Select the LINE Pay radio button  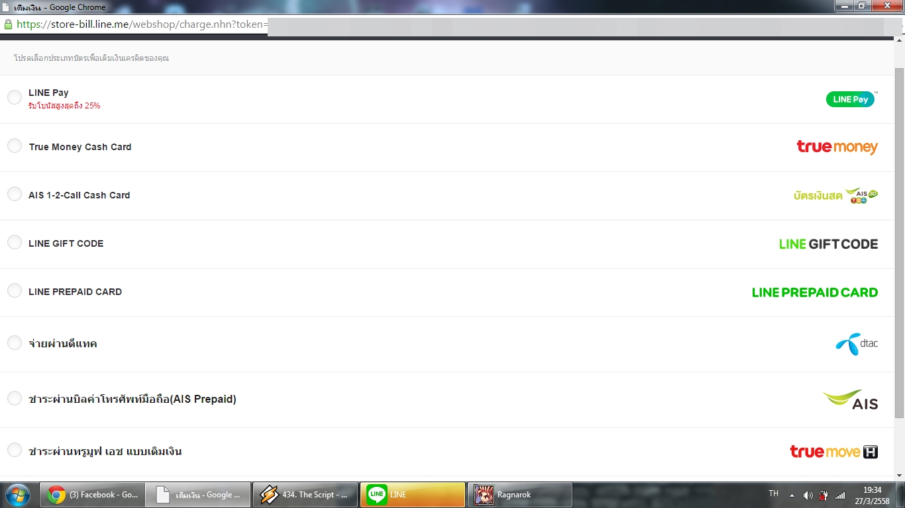(x=15, y=98)
